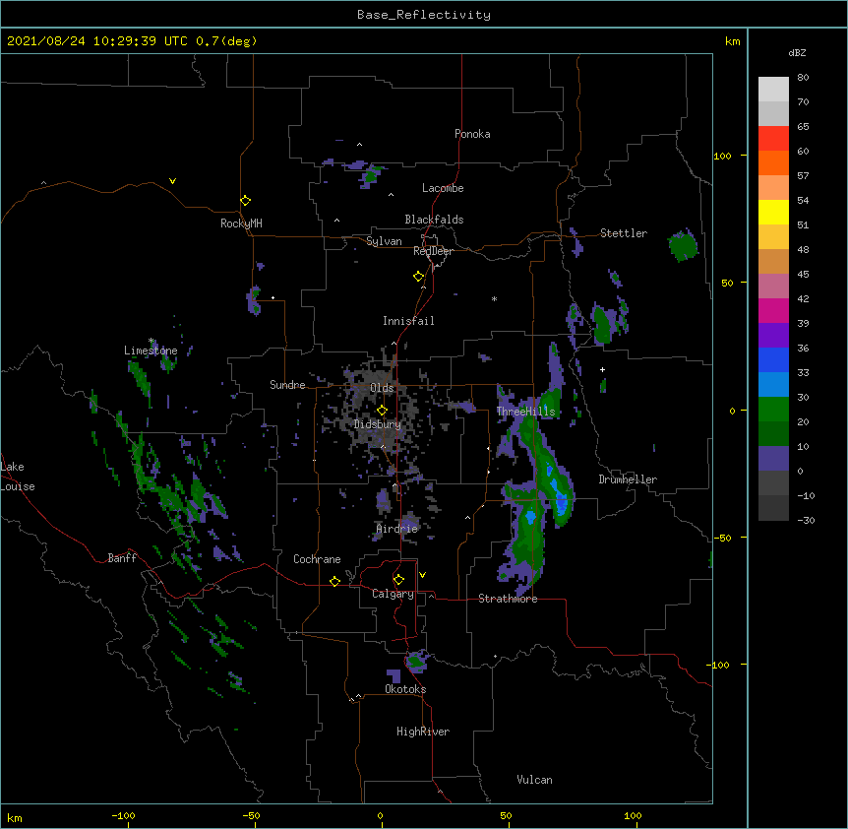Click the Olds city label

pyautogui.click(x=382, y=388)
